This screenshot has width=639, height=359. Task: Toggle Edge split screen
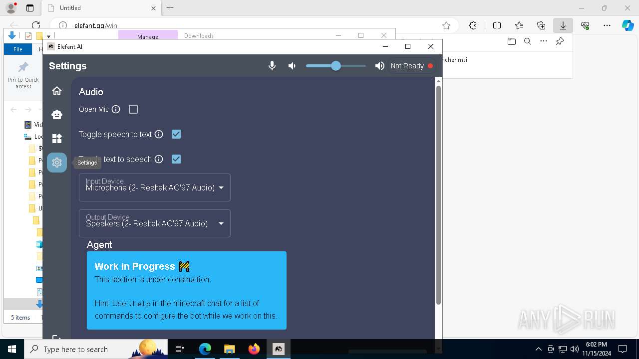[497, 25]
